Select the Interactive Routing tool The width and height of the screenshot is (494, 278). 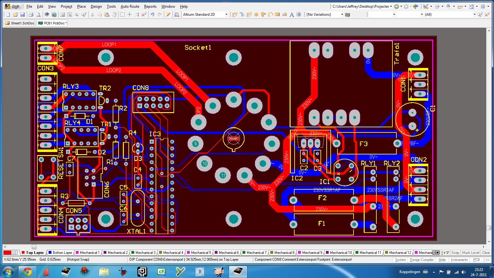[x=235, y=14]
